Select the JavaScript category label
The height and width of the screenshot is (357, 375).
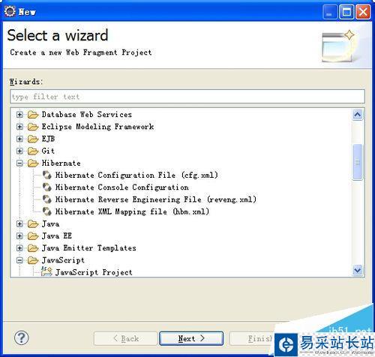pyautogui.click(x=63, y=260)
